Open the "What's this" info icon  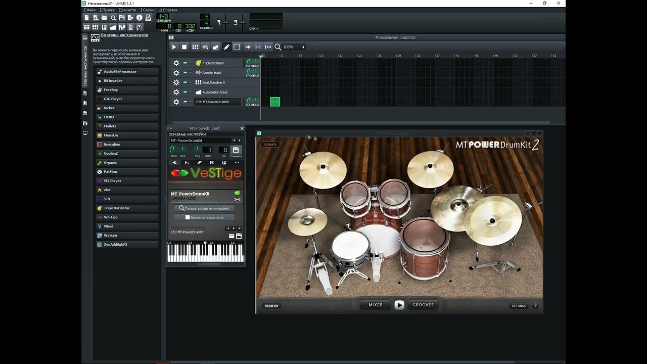tap(140, 18)
